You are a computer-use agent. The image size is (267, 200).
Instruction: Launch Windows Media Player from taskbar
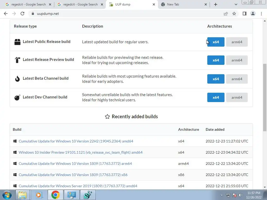click(x=39, y=195)
